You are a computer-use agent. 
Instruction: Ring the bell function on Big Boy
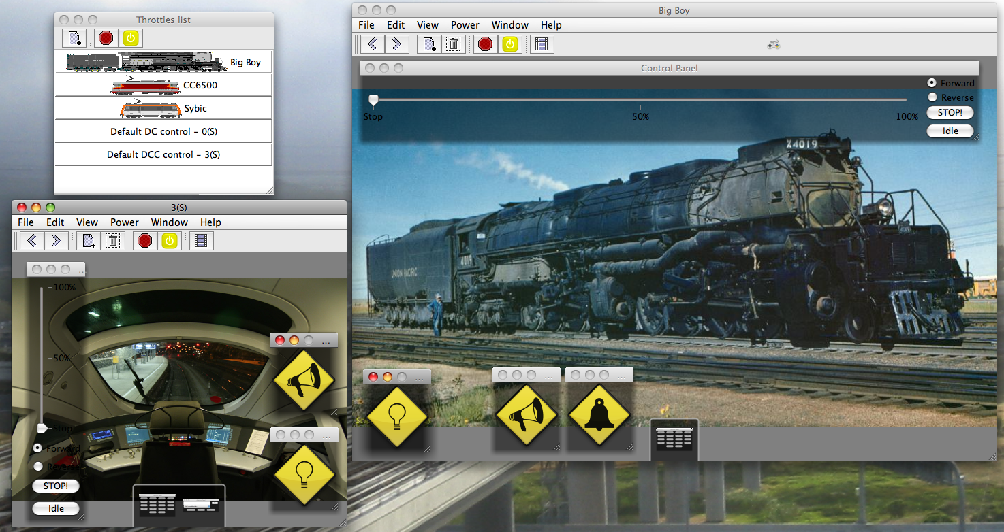[x=599, y=414]
